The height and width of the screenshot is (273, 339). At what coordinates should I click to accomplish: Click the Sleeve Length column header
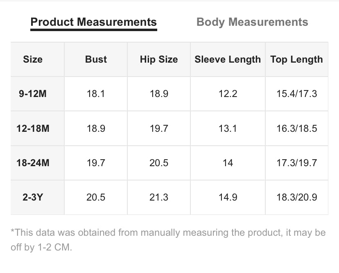pos(228,59)
